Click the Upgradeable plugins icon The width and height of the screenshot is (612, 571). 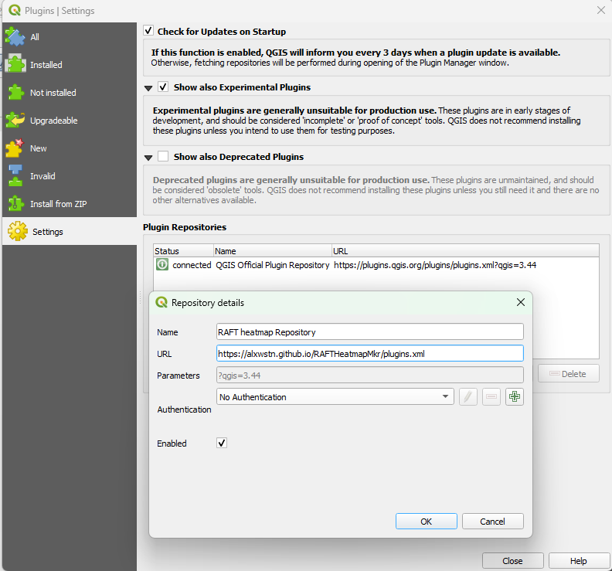[15, 121]
